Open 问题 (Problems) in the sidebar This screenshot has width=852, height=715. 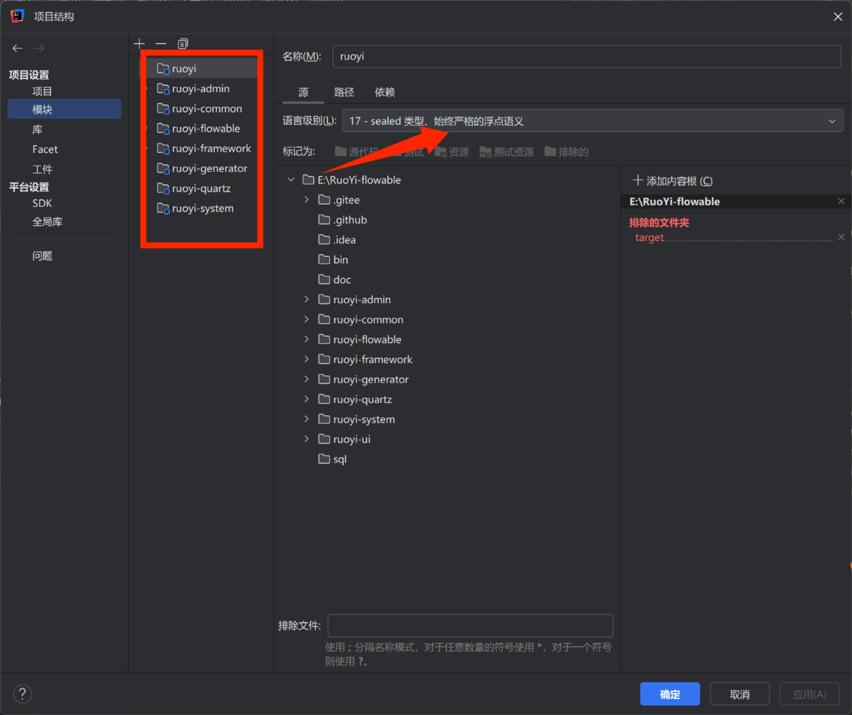[42, 256]
